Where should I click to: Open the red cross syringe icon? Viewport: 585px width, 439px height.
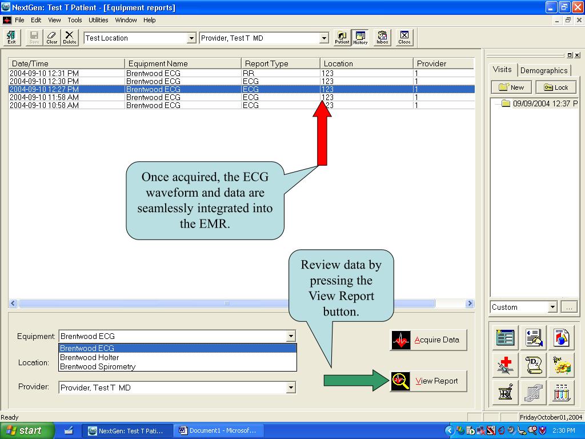[505, 365]
